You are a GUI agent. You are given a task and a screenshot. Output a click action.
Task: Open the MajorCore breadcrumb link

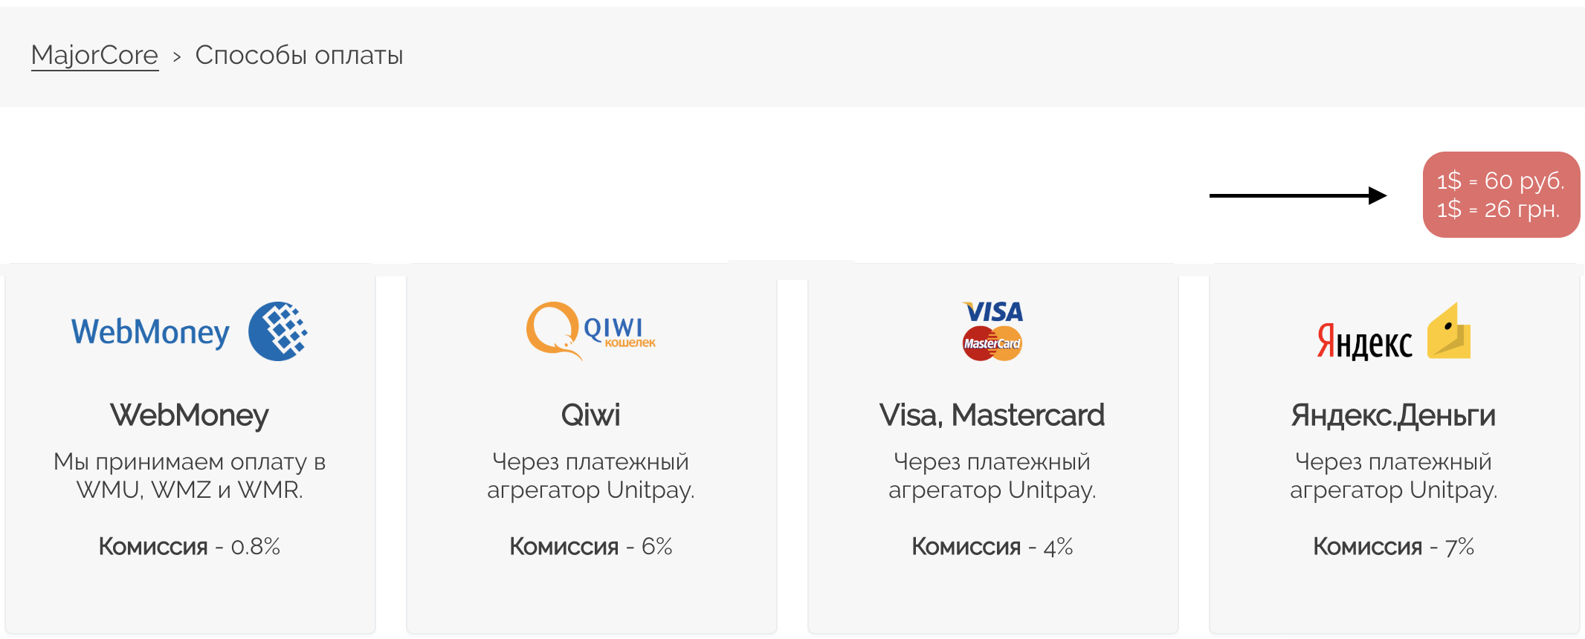pos(94,55)
